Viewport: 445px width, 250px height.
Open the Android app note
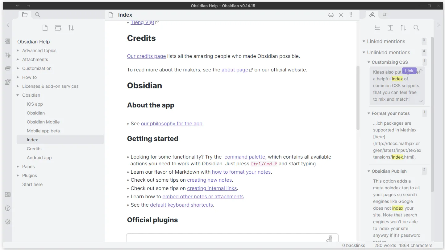tap(60, 158)
